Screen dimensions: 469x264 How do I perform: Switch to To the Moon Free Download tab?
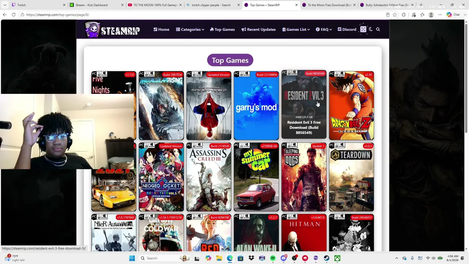point(329,5)
